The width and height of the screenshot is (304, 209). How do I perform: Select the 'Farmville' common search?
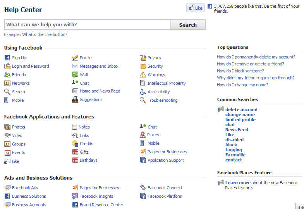[x=235, y=155]
